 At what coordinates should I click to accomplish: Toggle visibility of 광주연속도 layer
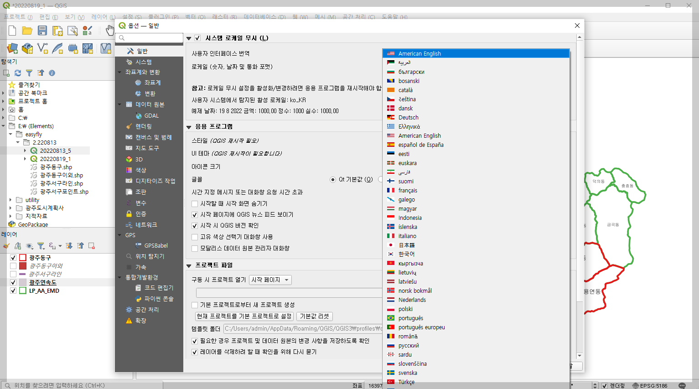(13, 282)
